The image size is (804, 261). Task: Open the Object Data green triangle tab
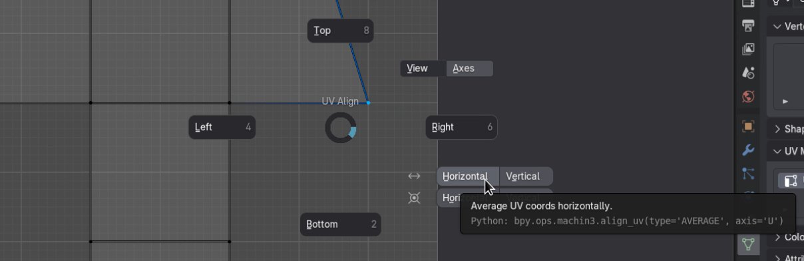pyautogui.click(x=748, y=244)
